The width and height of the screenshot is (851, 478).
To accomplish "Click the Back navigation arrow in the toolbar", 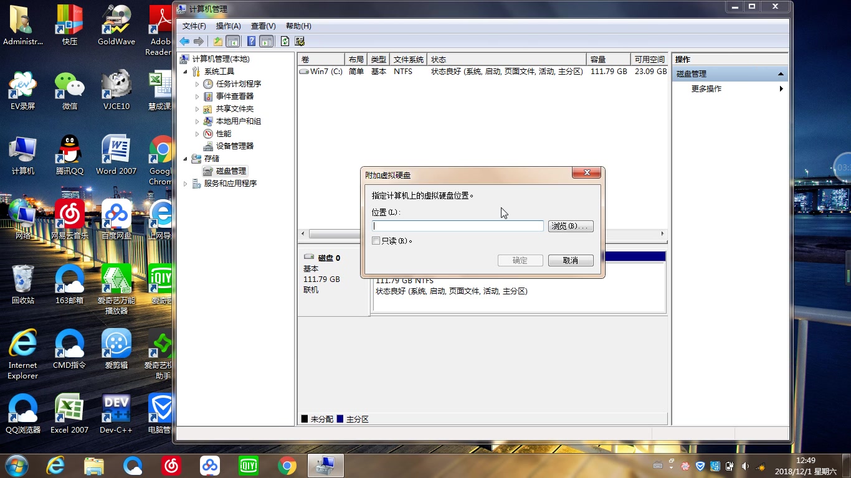I will pyautogui.click(x=184, y=41).
